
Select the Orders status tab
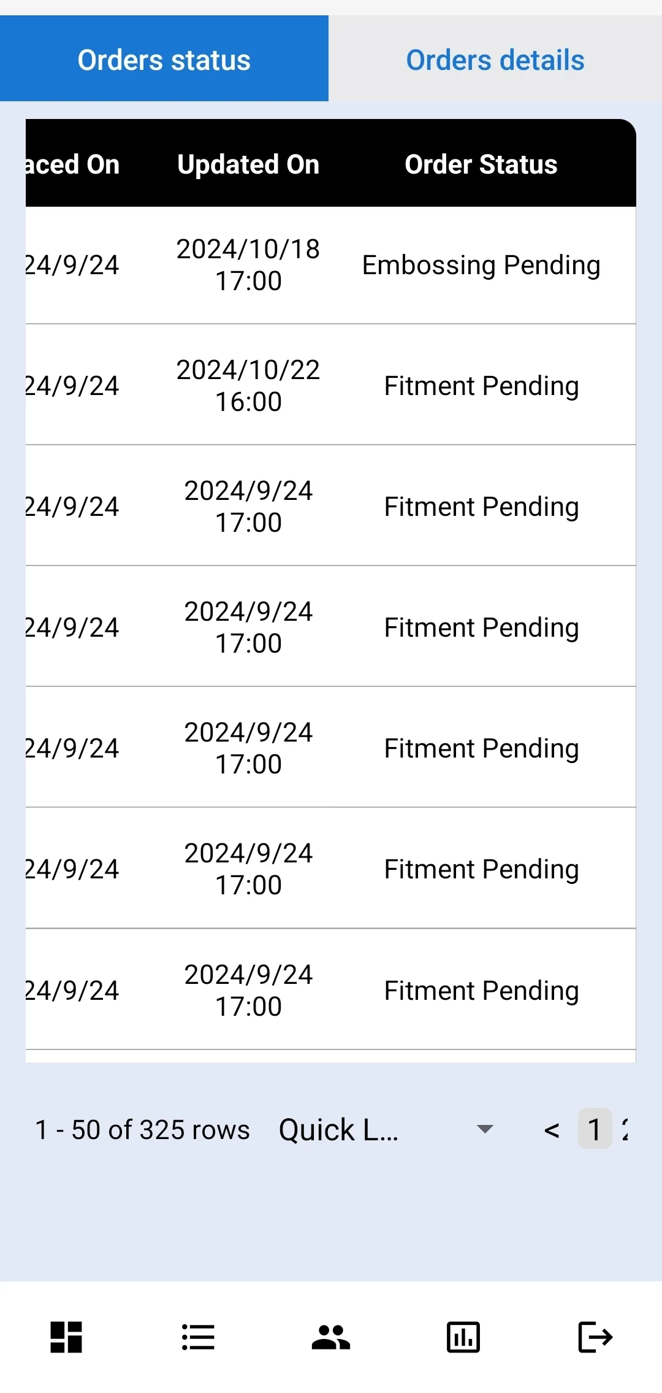pyautogui.click(x=164, y=60)
